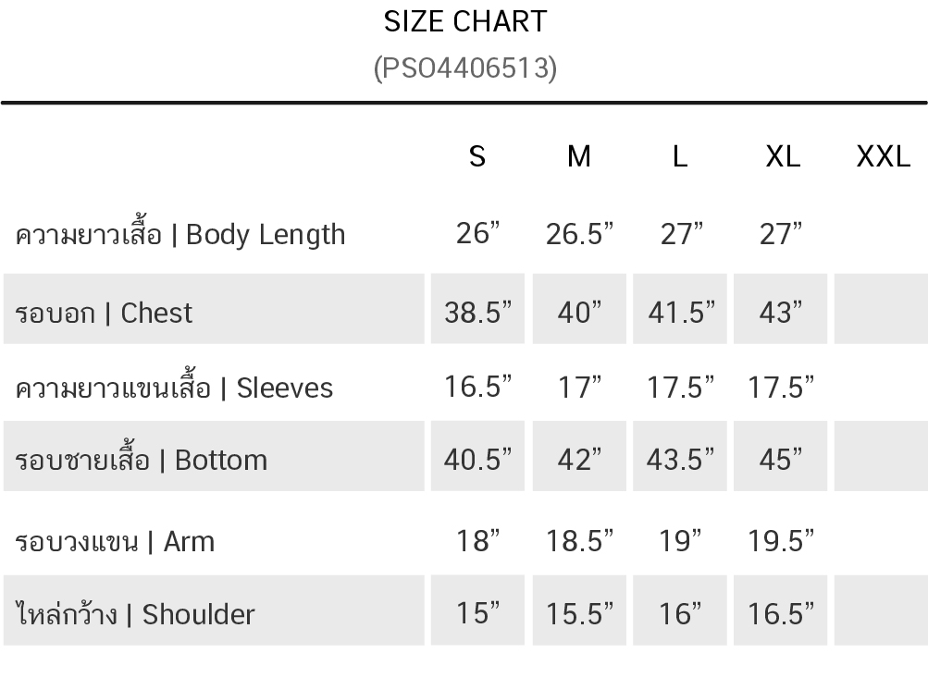This screenshot has height=690, width=928.
Task: Click the Shoulder row label
Action: [x=135, y=614]
